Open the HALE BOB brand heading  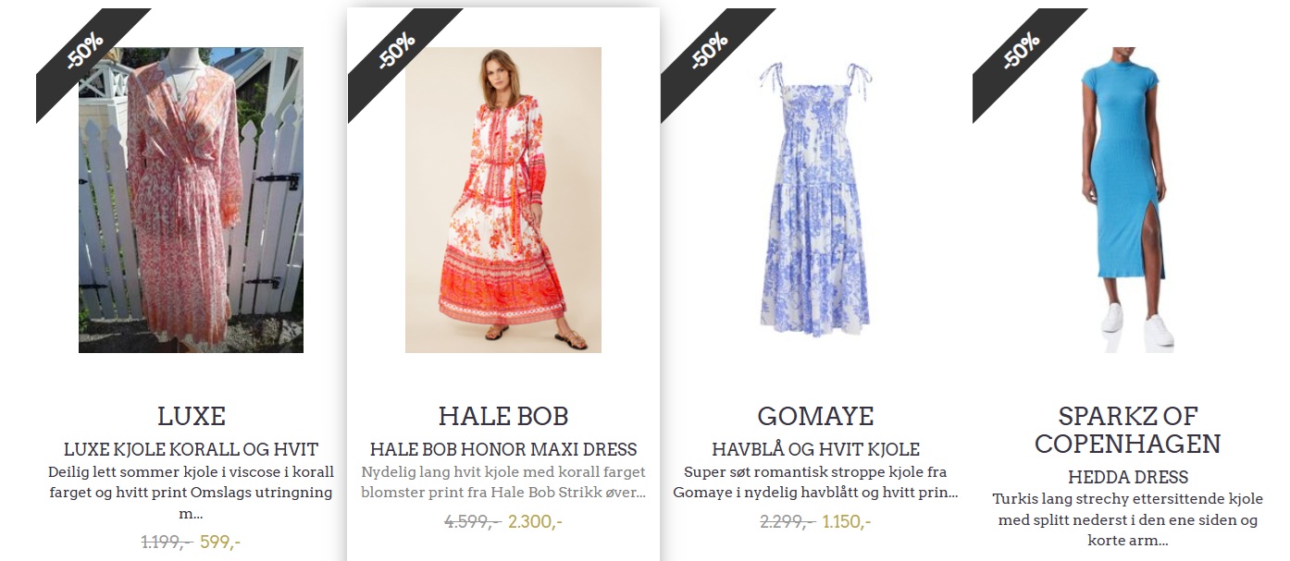(503, 415)
